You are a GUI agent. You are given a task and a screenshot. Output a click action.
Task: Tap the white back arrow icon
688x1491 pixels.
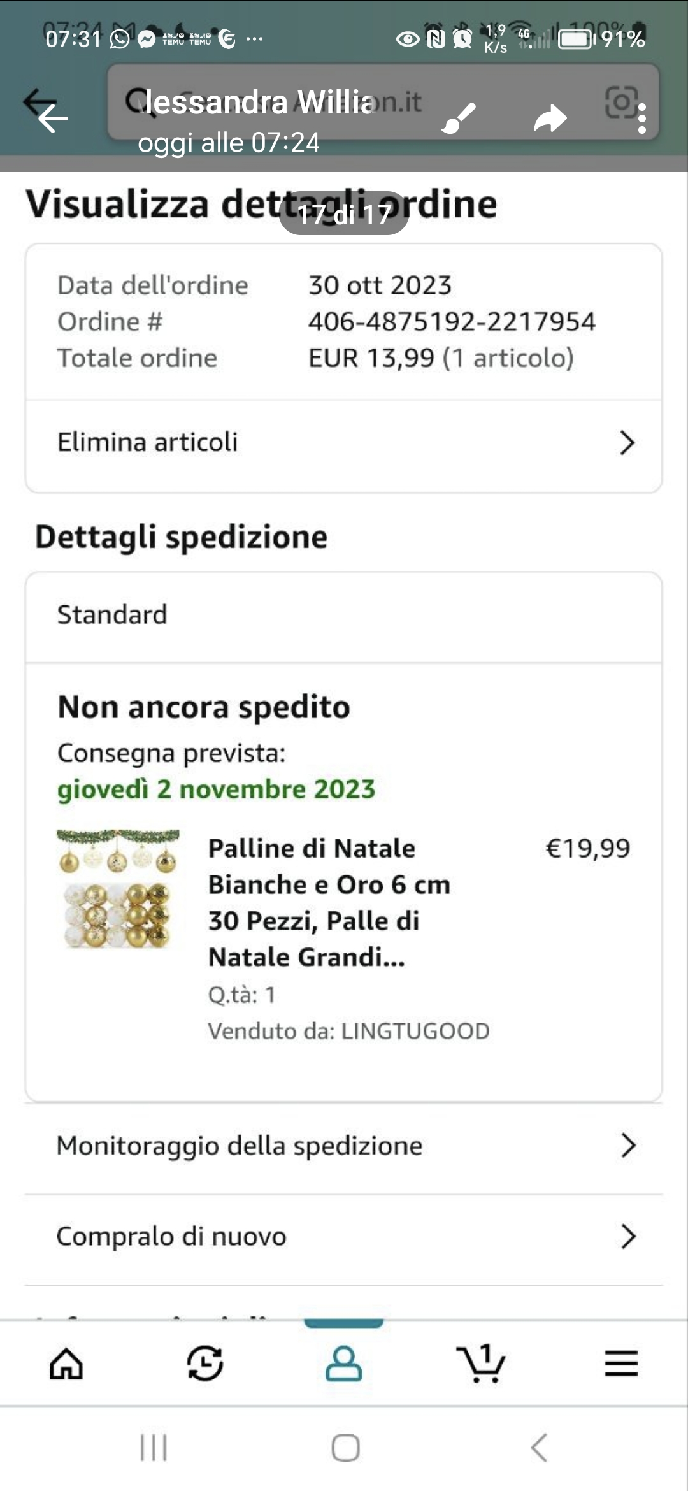coord(53,119)
